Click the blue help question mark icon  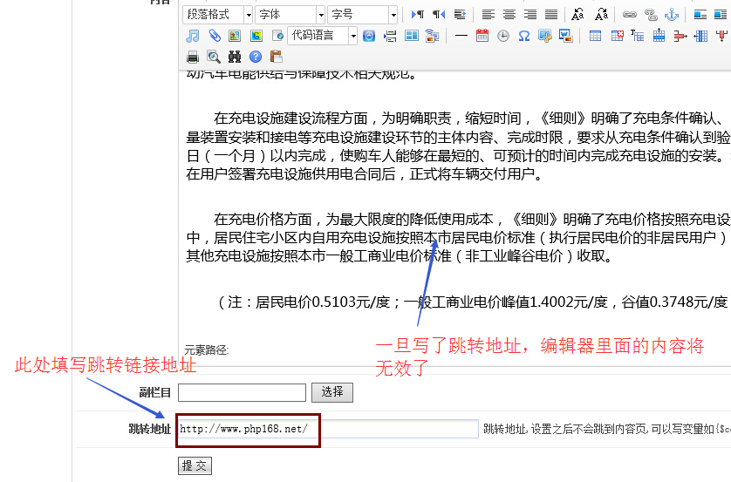click(256, 57)
